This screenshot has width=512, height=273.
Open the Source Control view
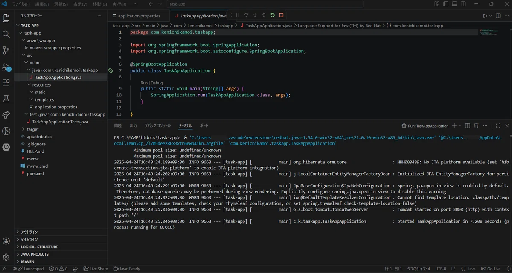[6, 50]
